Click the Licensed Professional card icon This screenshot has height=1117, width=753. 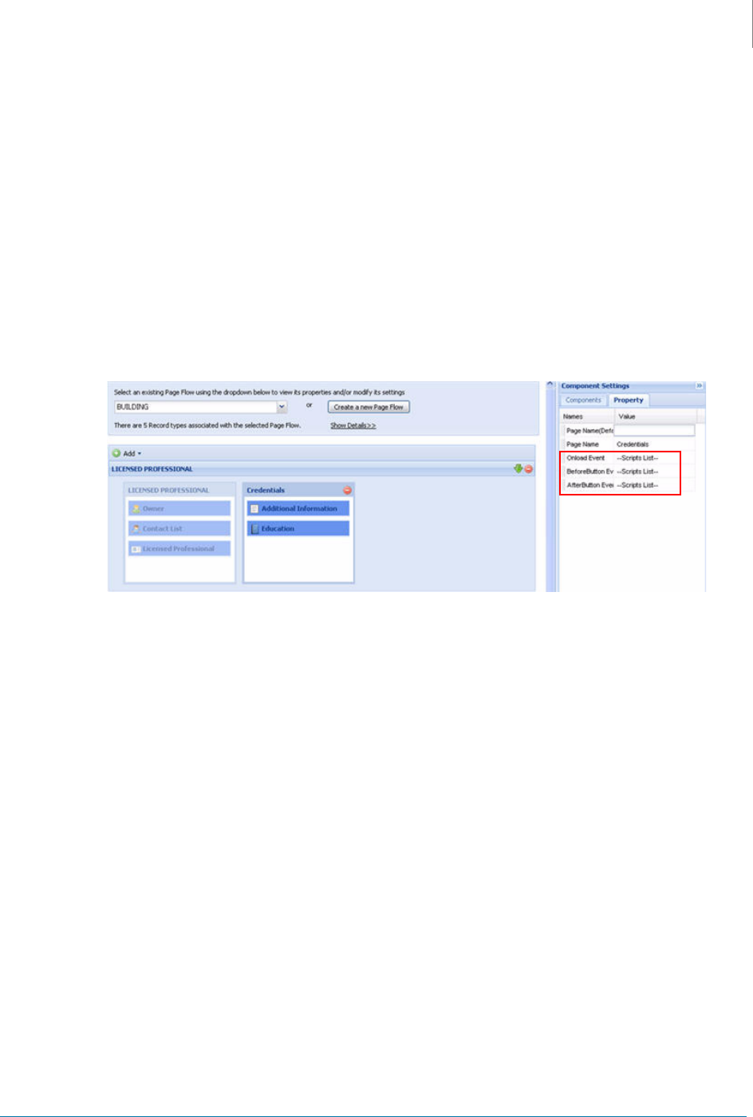tap(136, 549)
